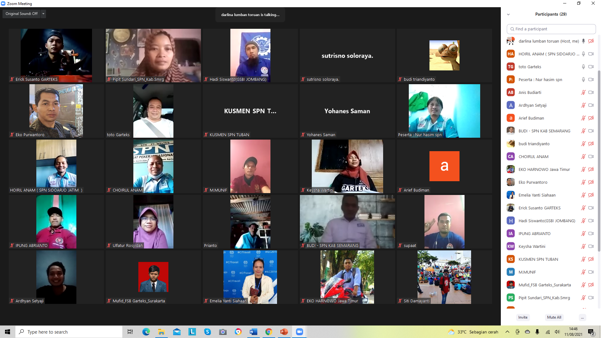Screen dimensions: 601x338
Task: Select Pipit Sundari_SPN_Kab.Smrg participant entry
Action: [544, 298]
